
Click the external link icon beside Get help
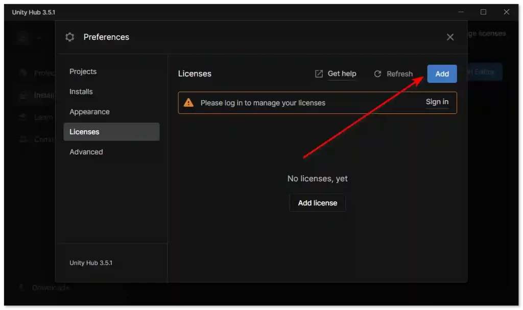pyautogui.click(x=319, y=74)
